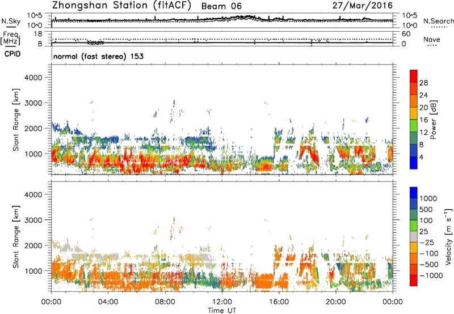The image size is (454, 314).
Task: Click the '3000' tick on velocity panel
Action: (x=33, y=220)
